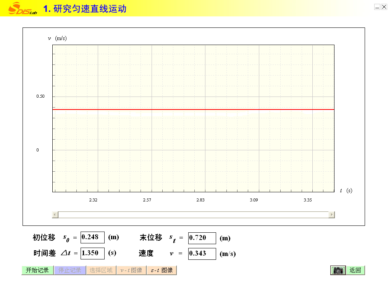Click the camera snapshot icon
The width and height of the screenshot is (391, 293).
pos(338,270)
